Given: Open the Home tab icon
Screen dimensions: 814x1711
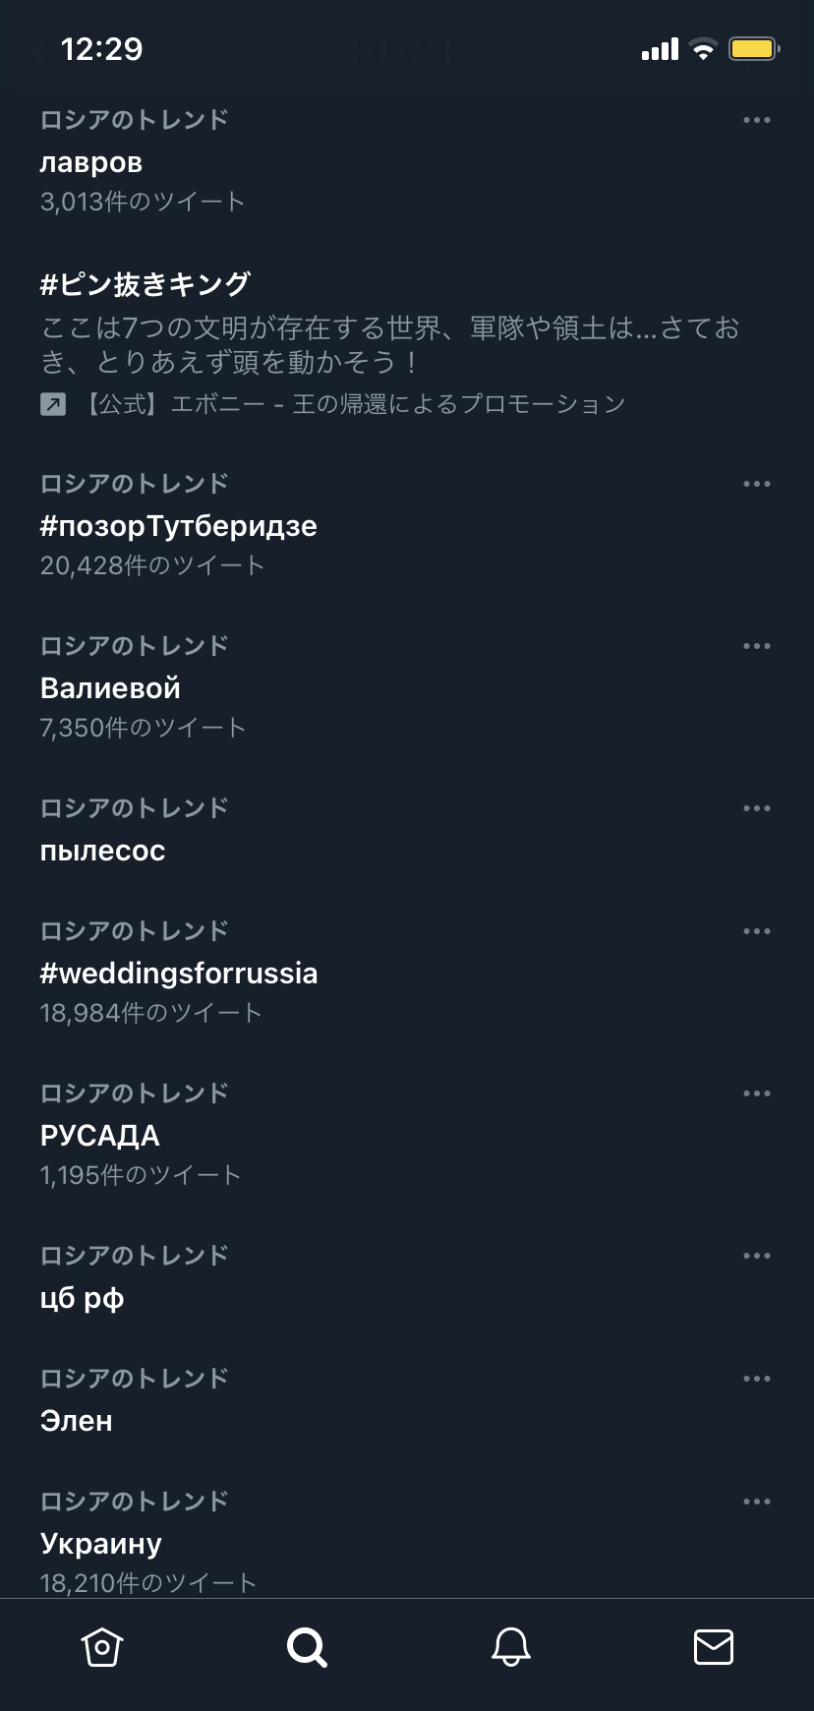Looking at the screenshot, I should [102, 1647].
